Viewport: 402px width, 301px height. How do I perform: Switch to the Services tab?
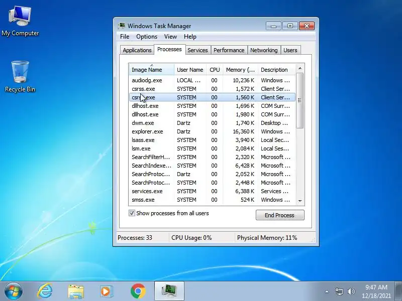coord(197,50)
